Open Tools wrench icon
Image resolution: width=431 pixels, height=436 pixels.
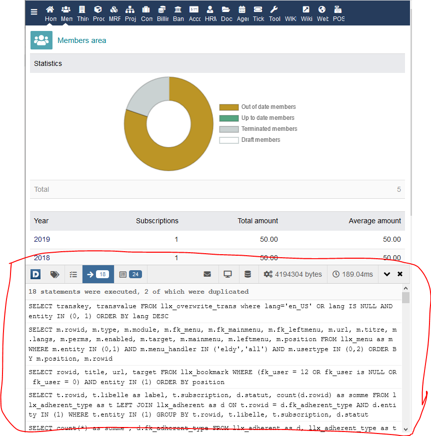click(274, 9)
